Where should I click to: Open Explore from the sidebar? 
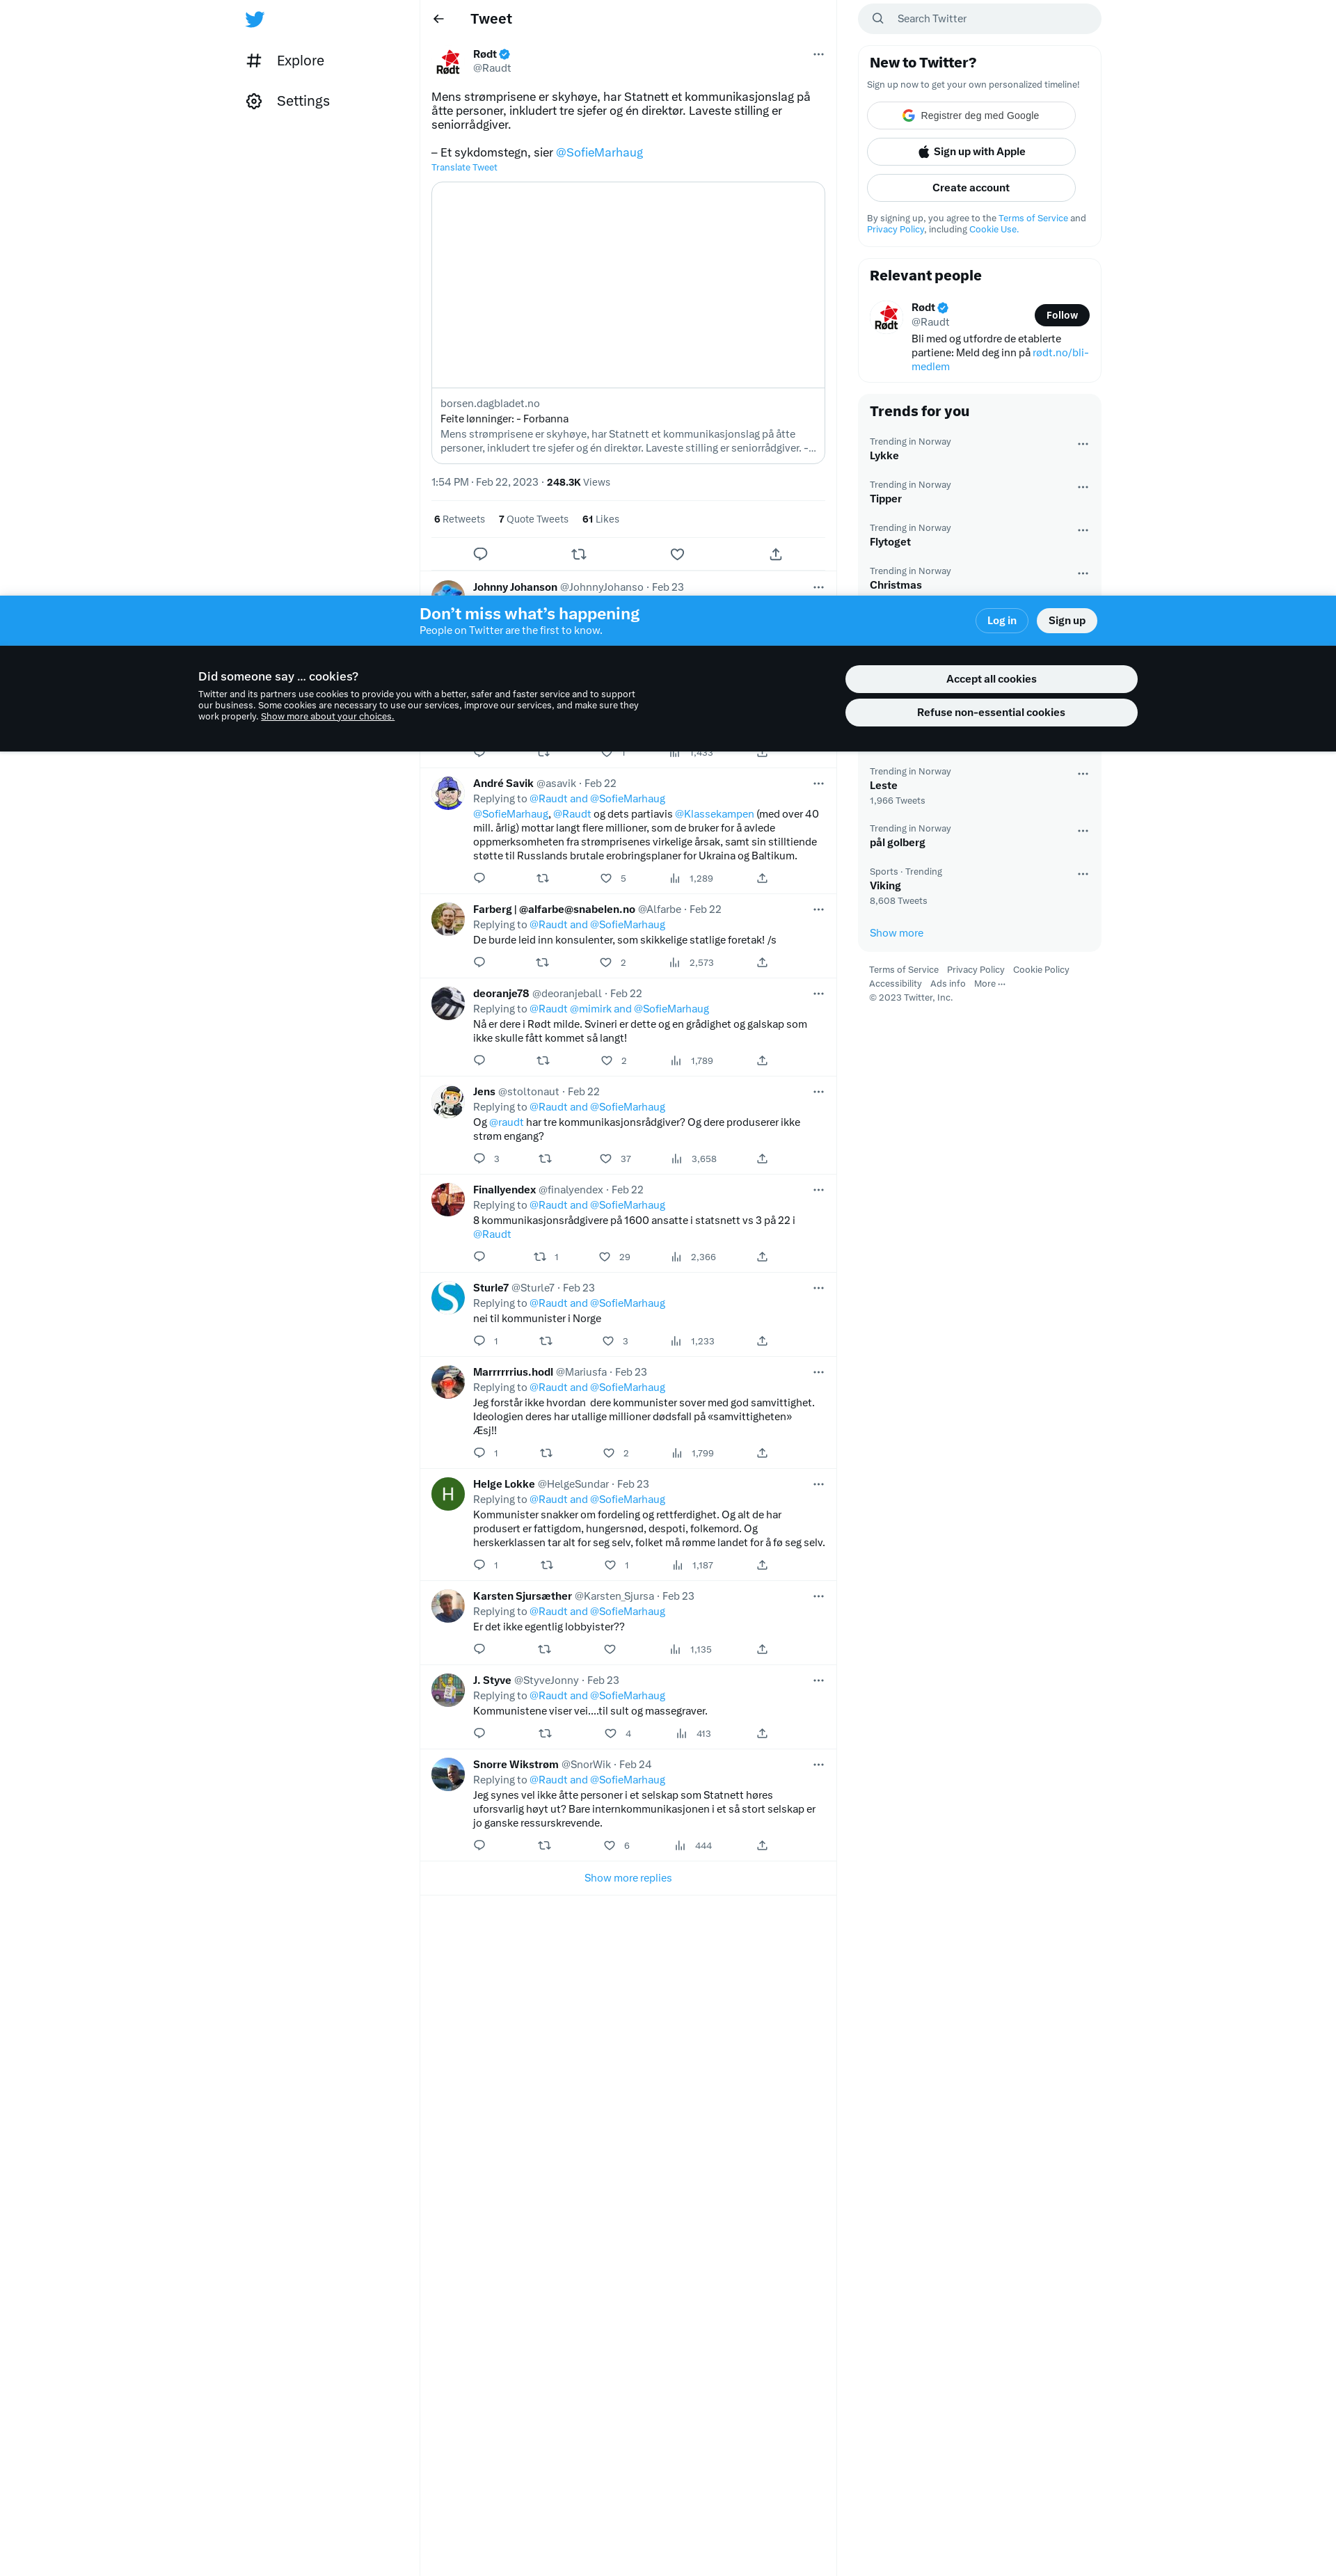pyautogui.click(x=285, y=61)
